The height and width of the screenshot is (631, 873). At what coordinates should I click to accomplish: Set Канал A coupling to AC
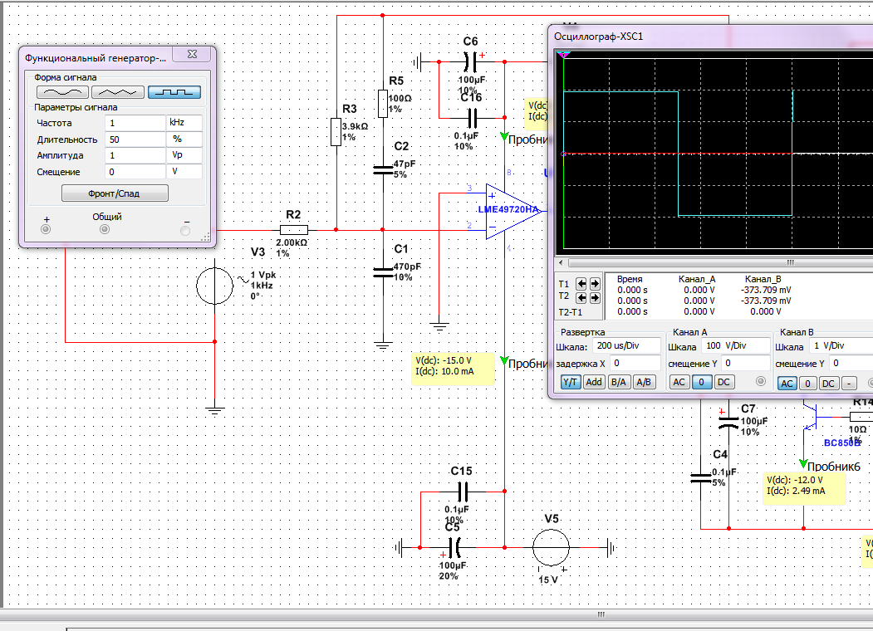point(679,382)
